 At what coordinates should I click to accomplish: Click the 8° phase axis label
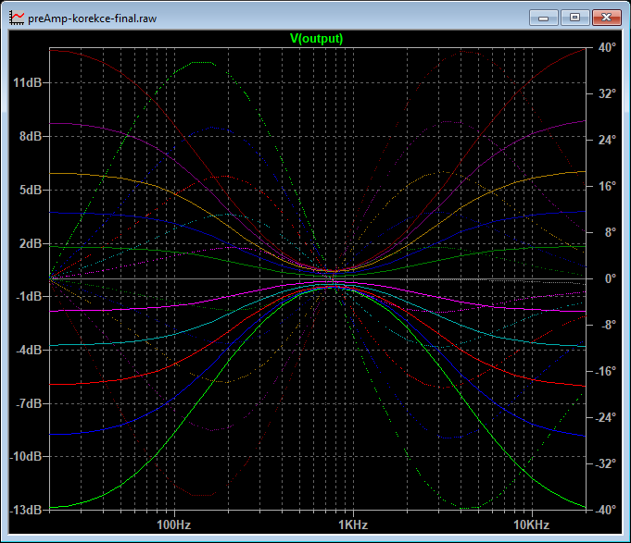(611, 232)
